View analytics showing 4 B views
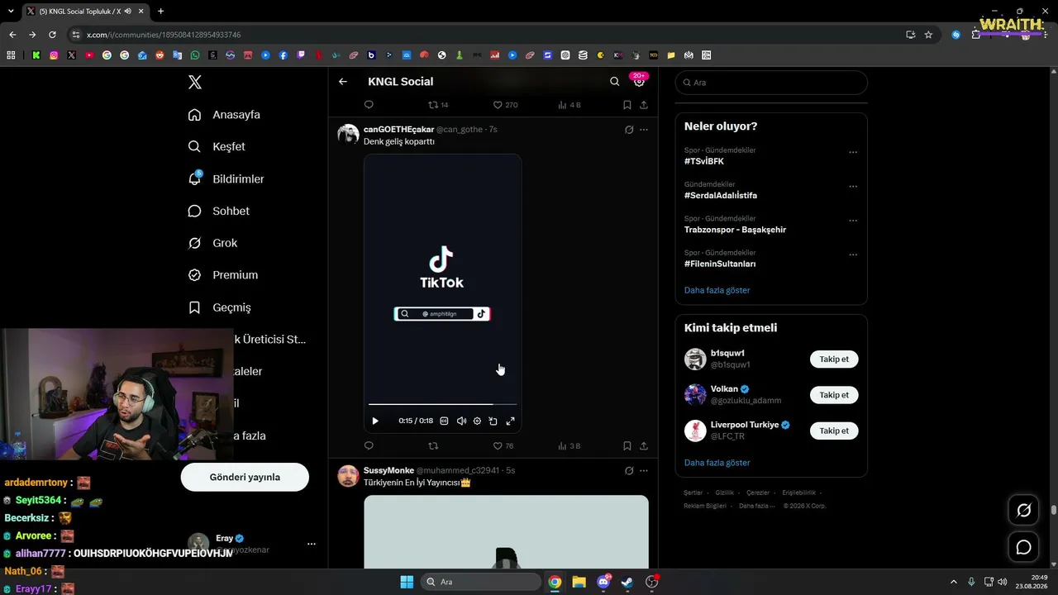Viewport: 1058px width, 595px height. [x=570, y=105]
